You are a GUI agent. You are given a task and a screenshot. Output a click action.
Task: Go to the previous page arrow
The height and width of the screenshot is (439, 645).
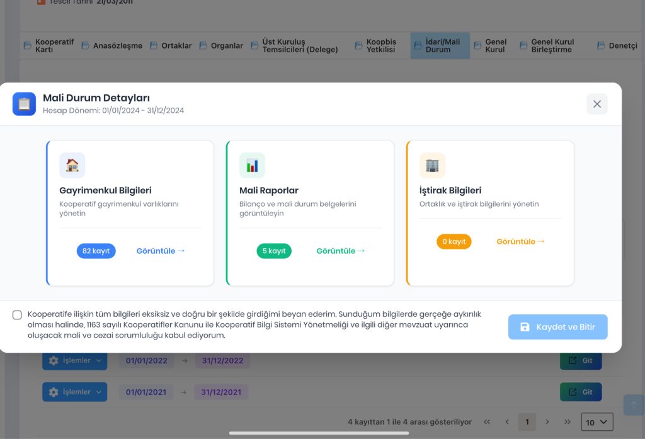pos(507,422)
